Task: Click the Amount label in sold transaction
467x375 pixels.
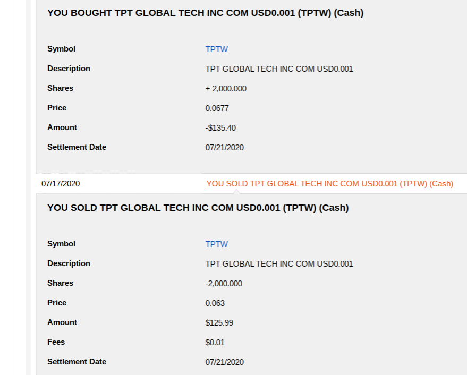Action: 62,322
